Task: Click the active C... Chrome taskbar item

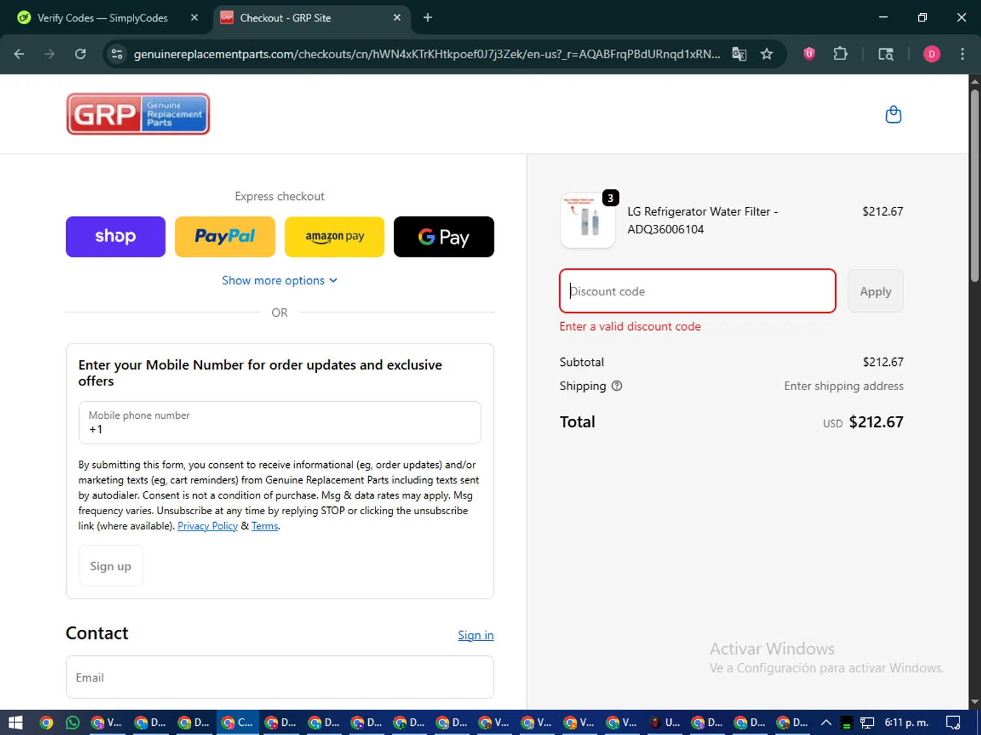Action: (x=238, y=722)
